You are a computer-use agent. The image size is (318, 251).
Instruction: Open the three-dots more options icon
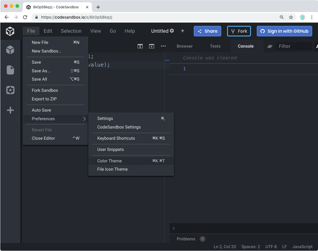point(163,46)
